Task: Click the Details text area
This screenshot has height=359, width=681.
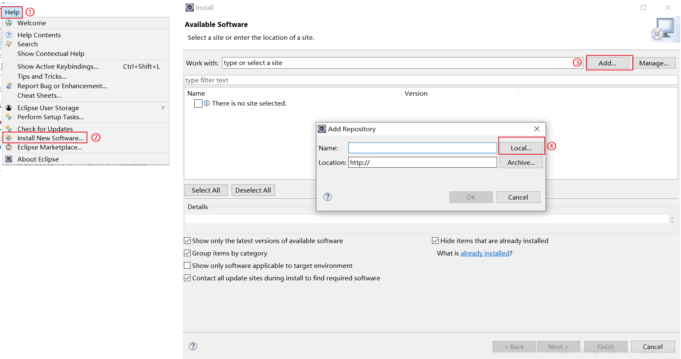Action: tap(427, 219)
